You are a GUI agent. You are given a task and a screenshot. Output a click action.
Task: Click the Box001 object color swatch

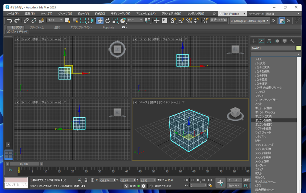298,48
